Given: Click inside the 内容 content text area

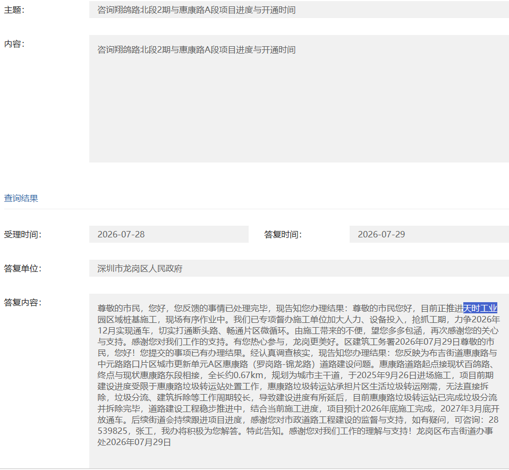Looking at the screenshot, I should [x=299, y=99].
